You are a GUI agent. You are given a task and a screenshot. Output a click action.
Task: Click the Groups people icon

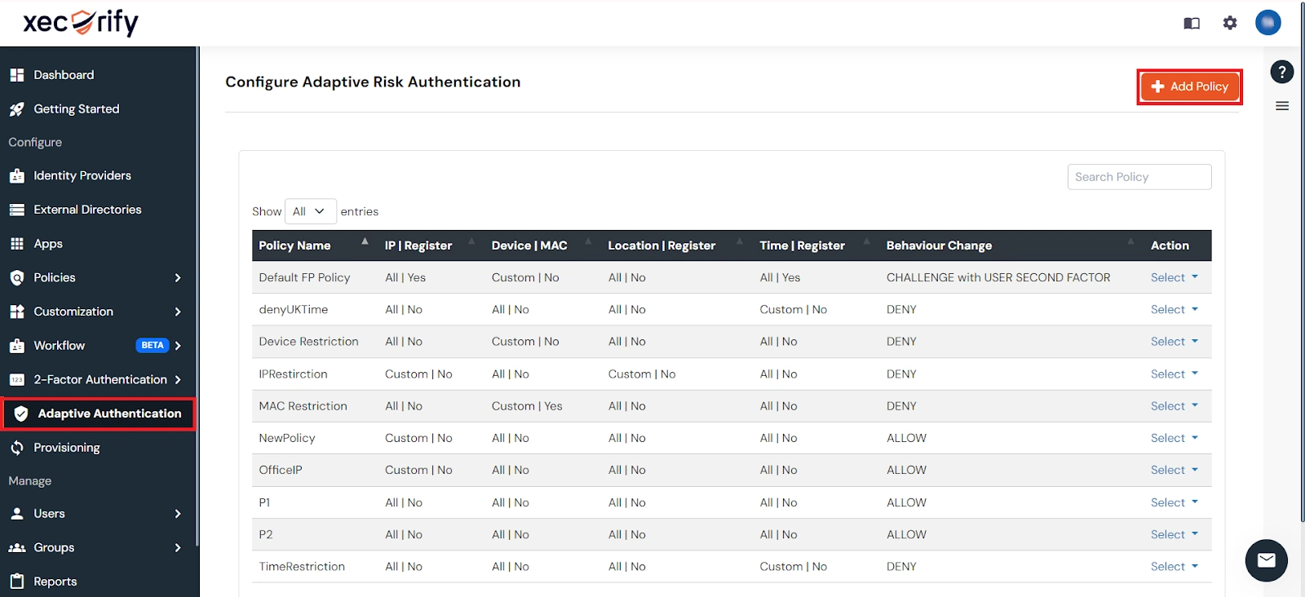[17, 548]
